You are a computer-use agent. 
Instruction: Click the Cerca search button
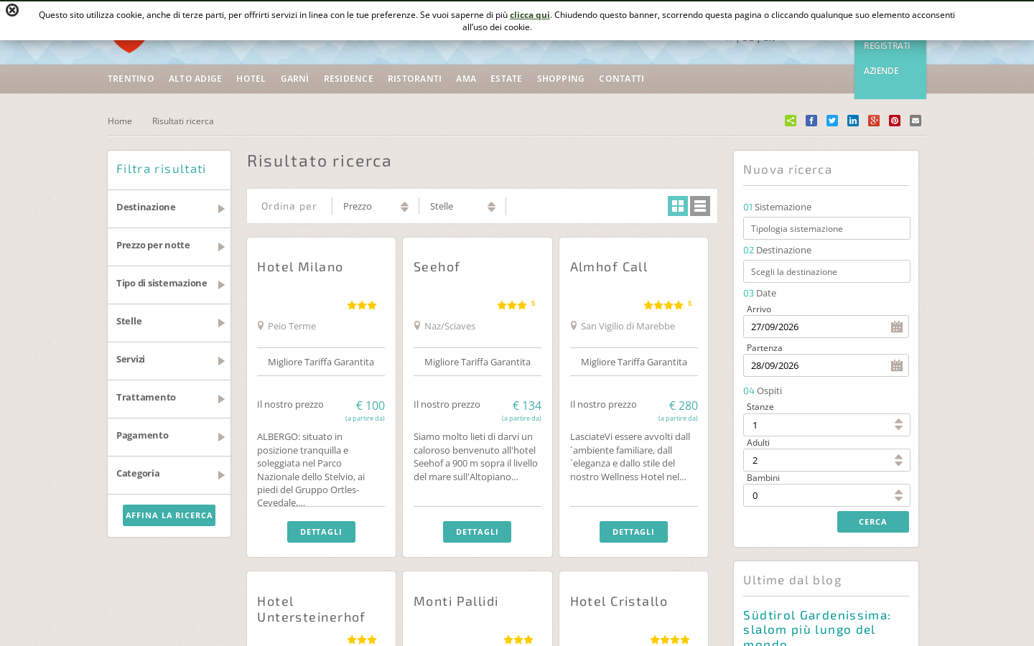coord(873,522)
